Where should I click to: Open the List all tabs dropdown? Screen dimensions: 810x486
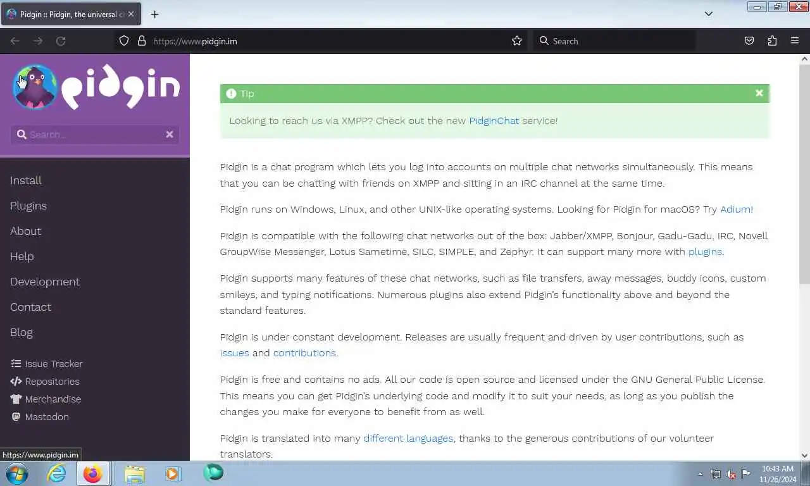coord(709,14)
